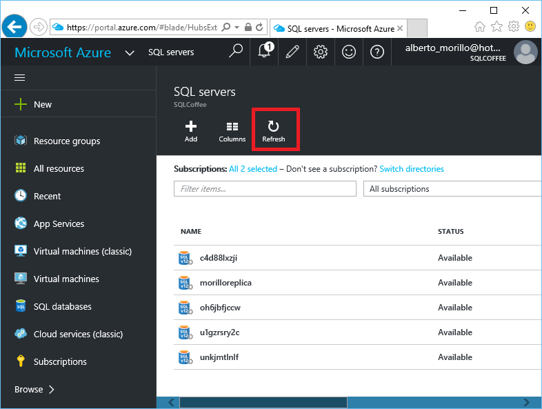Open notifications bell with 1 alert
The image size is (542, 409).
(264, 51)
